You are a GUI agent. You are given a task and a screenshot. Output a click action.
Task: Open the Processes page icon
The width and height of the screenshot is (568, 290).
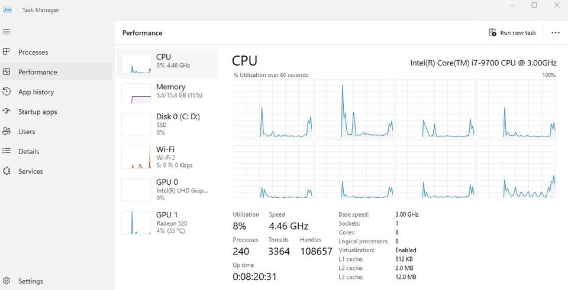click(x=6, y=52)
